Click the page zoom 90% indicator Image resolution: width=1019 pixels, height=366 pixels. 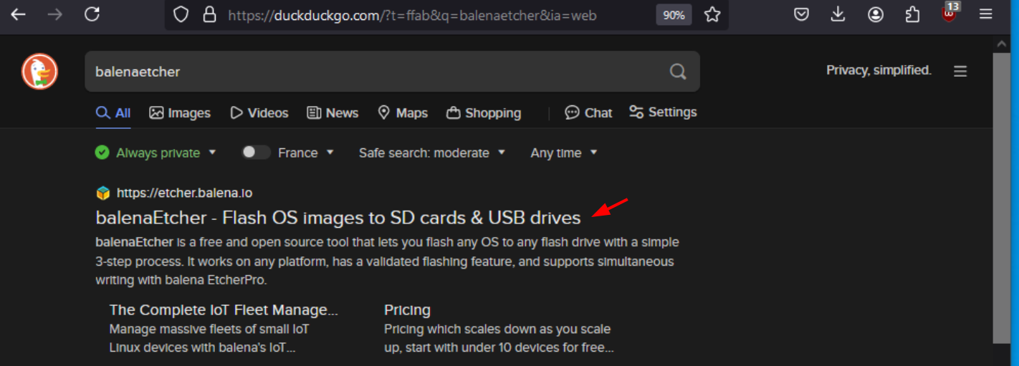pos(674,14)
